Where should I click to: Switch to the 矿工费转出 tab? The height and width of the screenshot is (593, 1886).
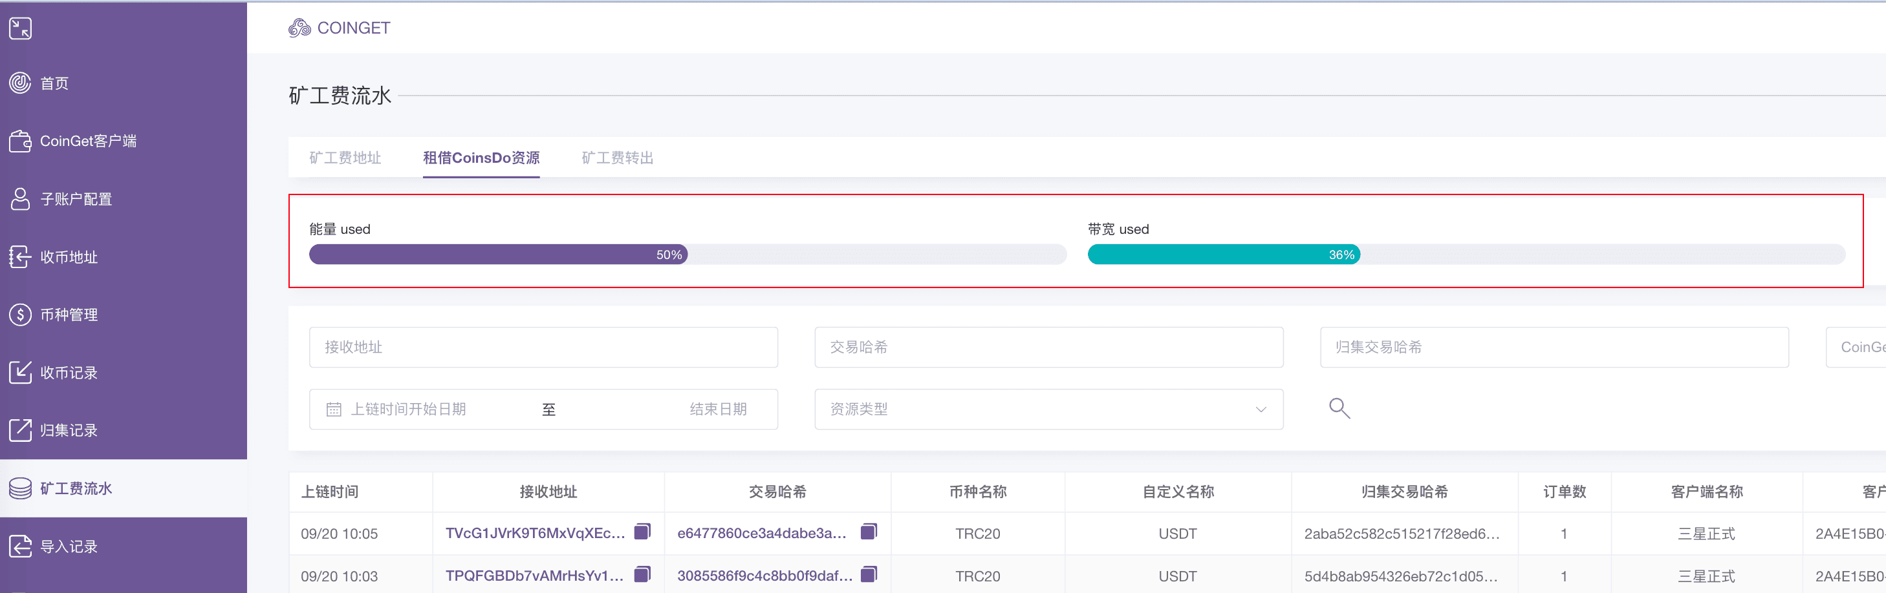(x=617, y=158)
